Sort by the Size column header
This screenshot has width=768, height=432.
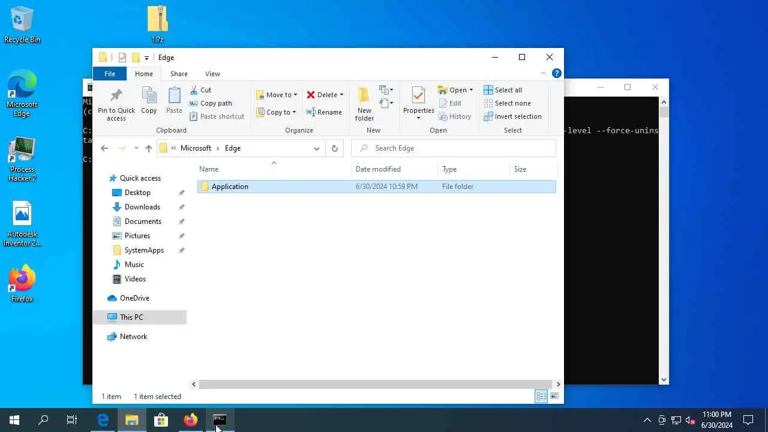tap(533, 169)
